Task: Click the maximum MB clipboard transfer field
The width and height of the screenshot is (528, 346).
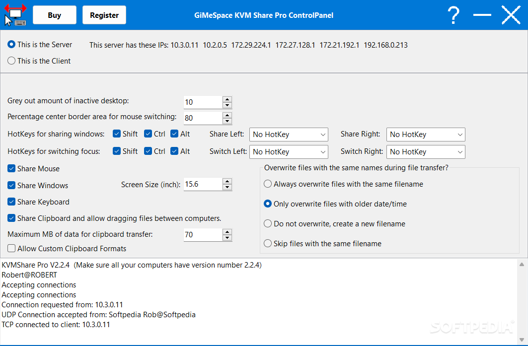Action: click(x=203, y=235)
